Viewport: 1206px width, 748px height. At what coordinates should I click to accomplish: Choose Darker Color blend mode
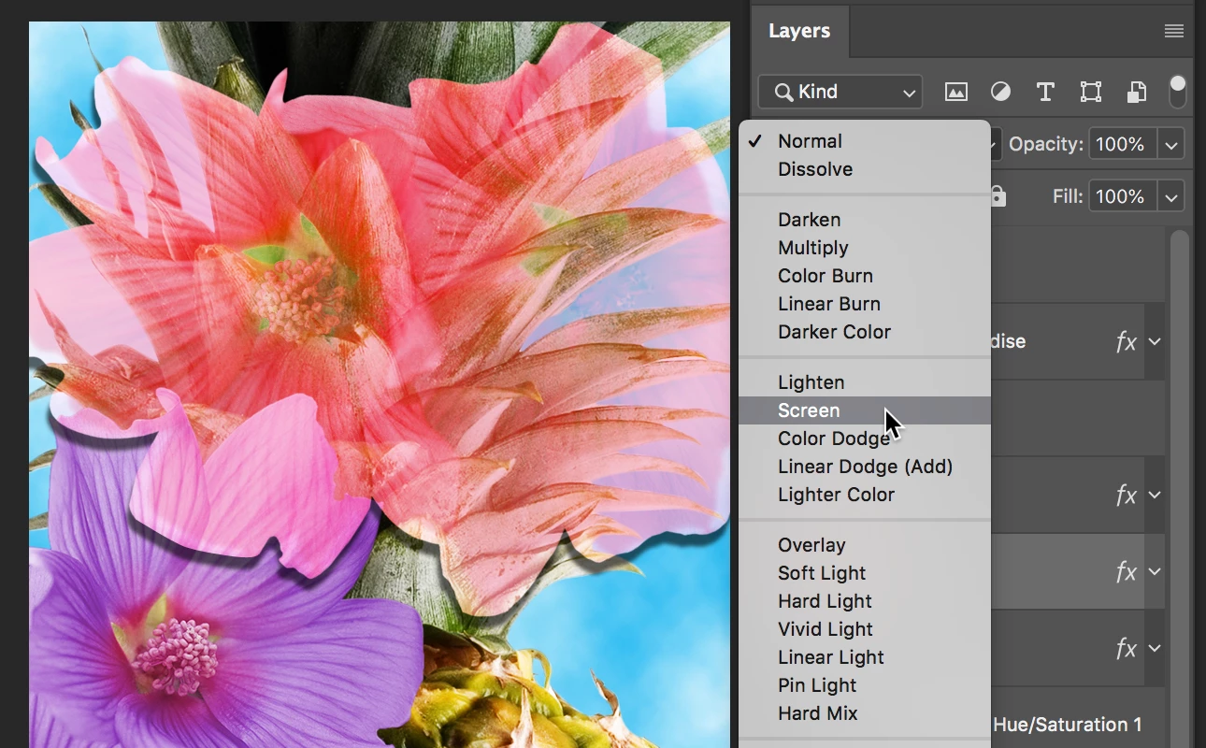(865, 332)
